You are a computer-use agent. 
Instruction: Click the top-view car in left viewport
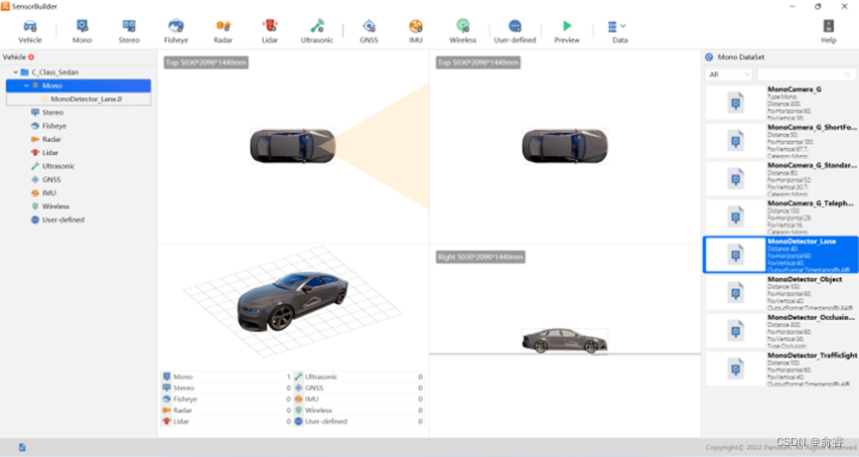coord(293,146)
